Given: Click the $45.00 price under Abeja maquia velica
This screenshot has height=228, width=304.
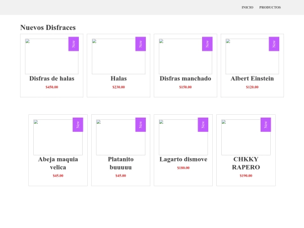Looking at the screenshot, I should click(58, 176).
